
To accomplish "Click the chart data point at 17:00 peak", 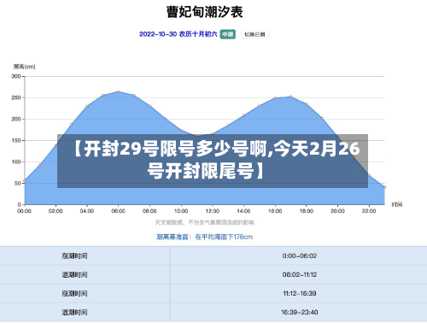I will [291, 97].
